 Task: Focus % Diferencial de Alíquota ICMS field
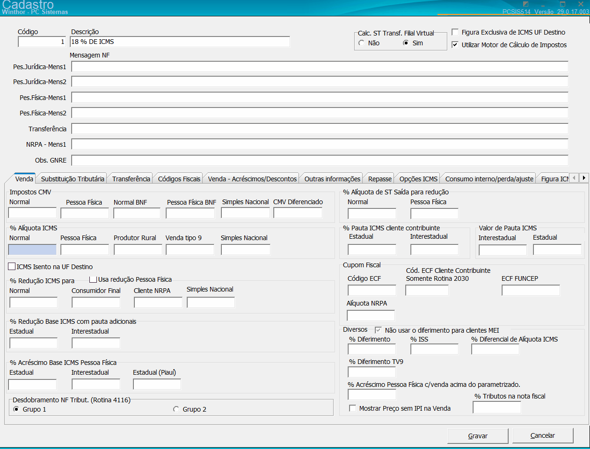[495, 349]
